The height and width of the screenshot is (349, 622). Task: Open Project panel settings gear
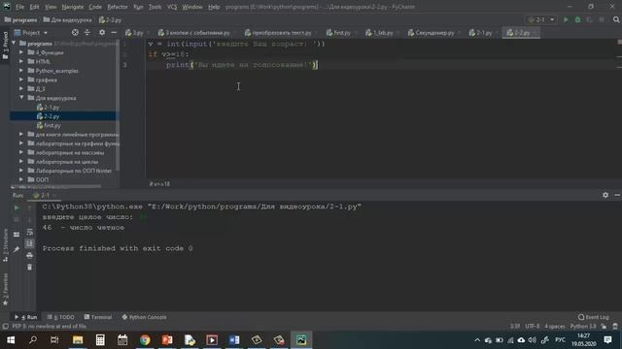pyautogui.click(x=102, y=32)
